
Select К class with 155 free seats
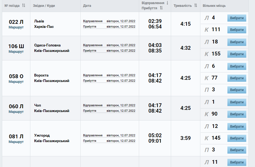point(237,54)
